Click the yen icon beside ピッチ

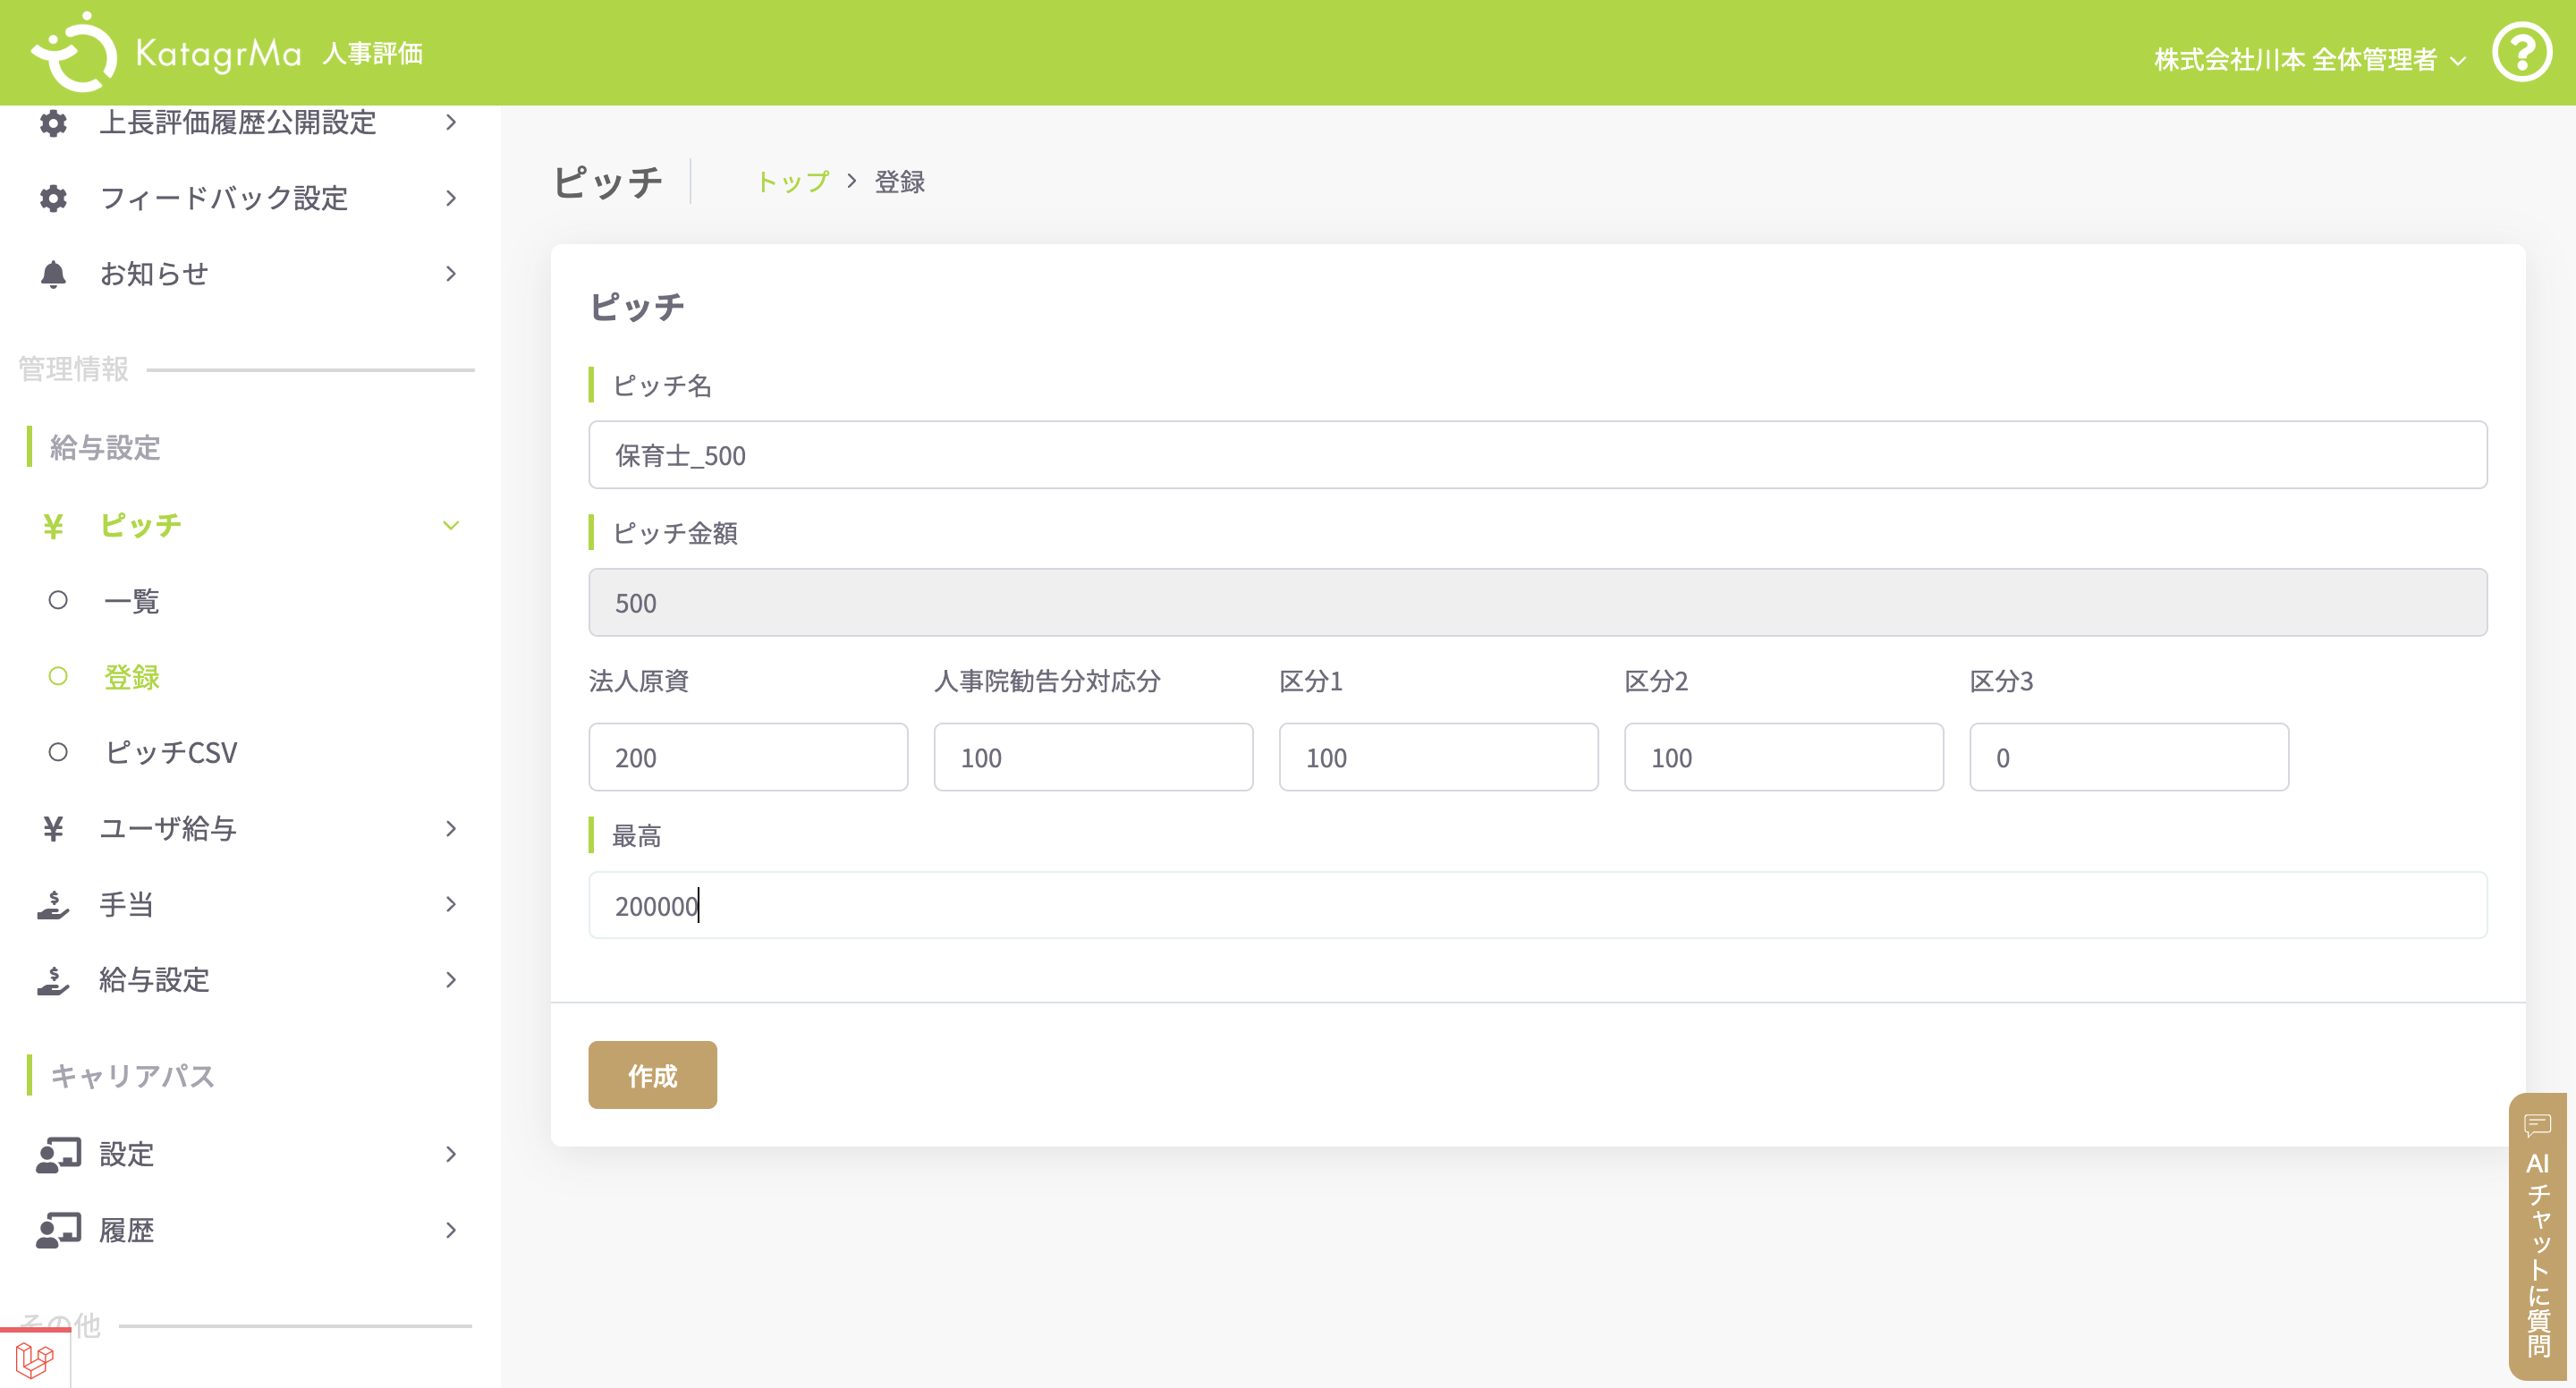[x=53, y=526]
